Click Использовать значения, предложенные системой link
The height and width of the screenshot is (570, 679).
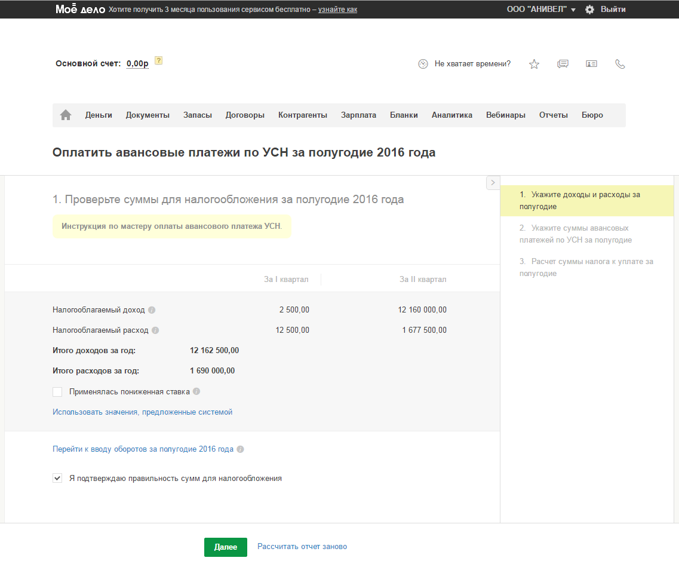pos(142,412)
